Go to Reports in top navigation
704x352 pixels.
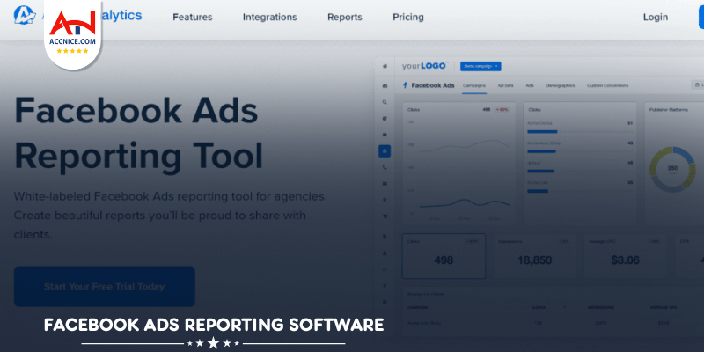coord(345,17)
